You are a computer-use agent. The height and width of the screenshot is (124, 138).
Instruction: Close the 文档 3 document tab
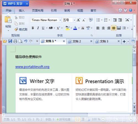[x=119, y=41]
